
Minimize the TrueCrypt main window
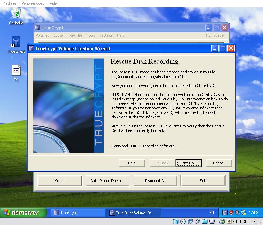click(209, 27)
